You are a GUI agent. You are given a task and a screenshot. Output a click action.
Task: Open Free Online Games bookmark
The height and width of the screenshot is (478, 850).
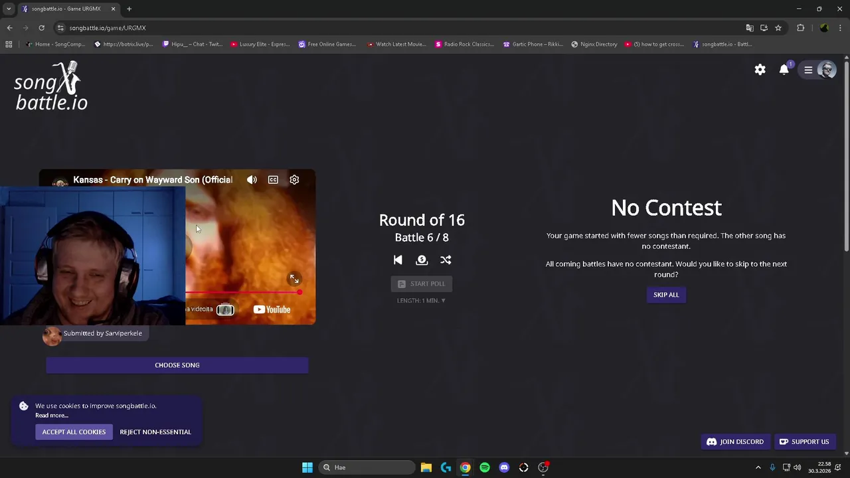click(327, 44)
